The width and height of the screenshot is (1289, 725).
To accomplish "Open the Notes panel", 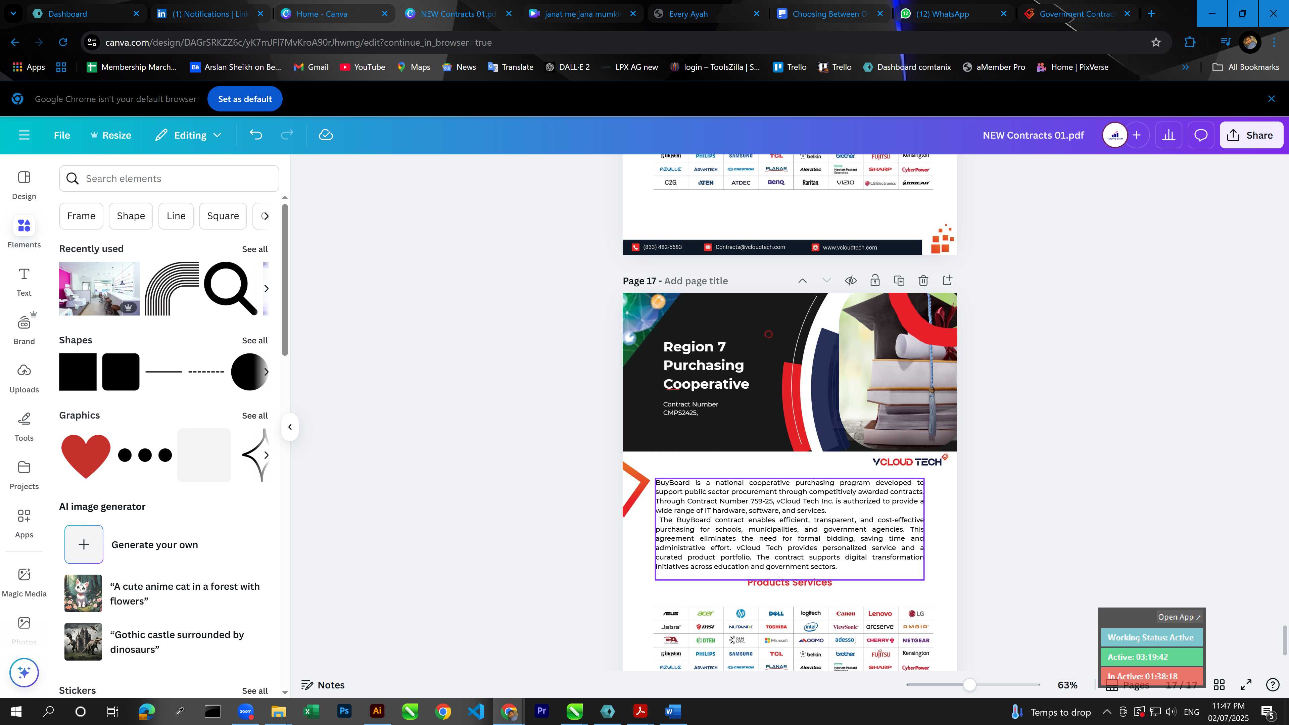I will click(323, 685).
